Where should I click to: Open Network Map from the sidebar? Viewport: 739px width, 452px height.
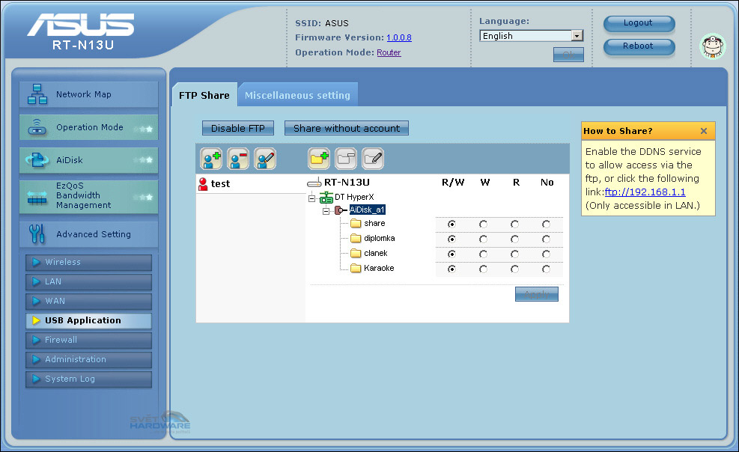tap(83, 94)
